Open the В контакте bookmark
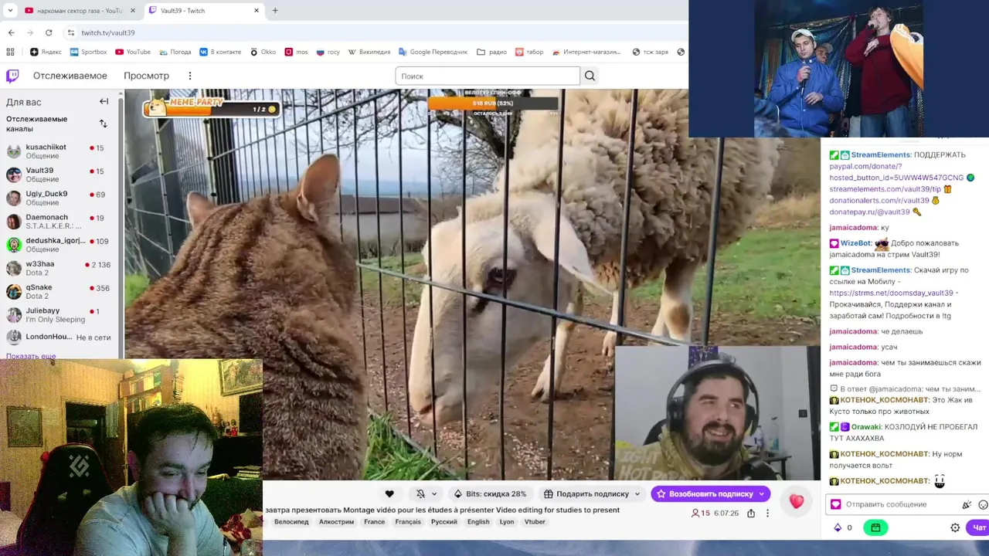Viewport: 989px width, 556px height. pos(220,52)
